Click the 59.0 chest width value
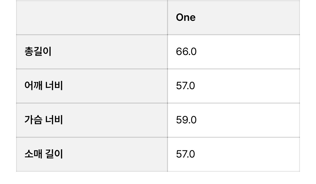The height and width of the screenshot is (184, 316). point(186,120)
